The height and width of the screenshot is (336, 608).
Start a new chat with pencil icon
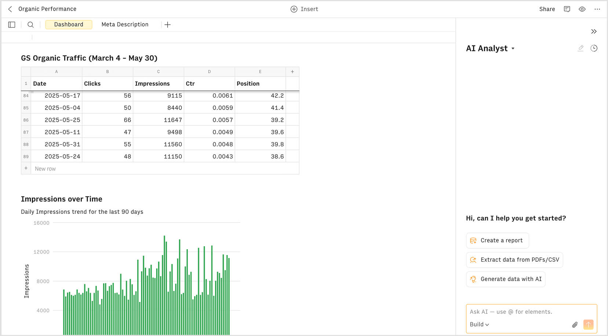[580, 48]
